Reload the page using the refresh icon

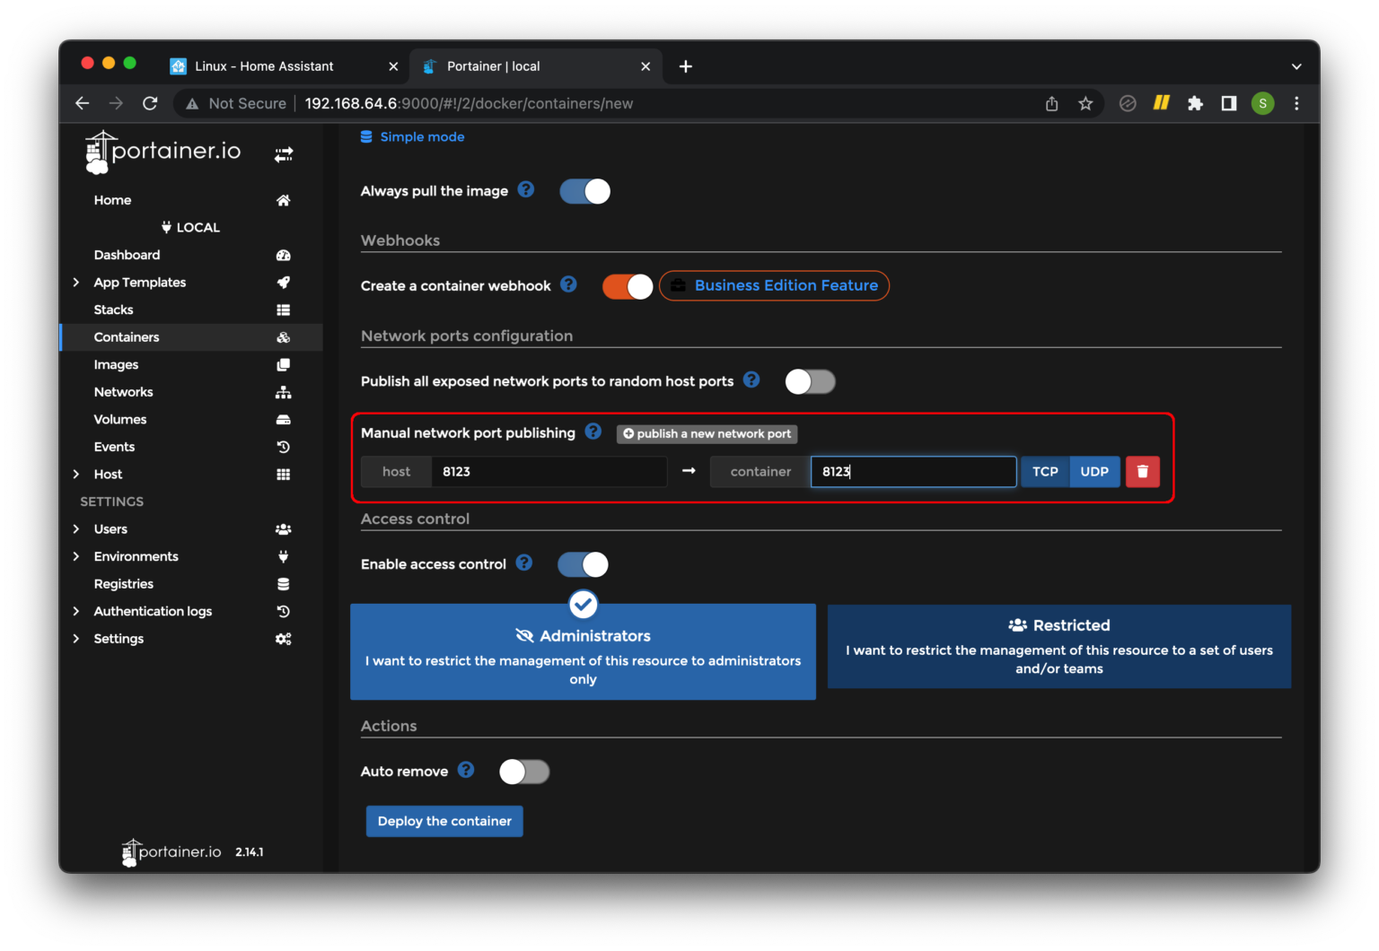point(150,104)
